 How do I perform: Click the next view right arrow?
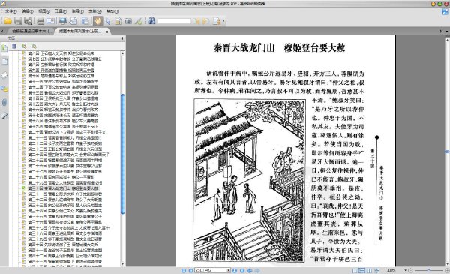tap(257, 270)
